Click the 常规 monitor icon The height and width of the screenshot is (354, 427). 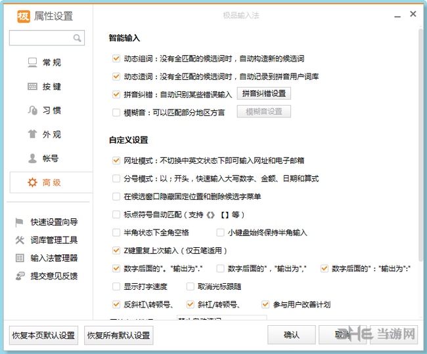point(32,63)
